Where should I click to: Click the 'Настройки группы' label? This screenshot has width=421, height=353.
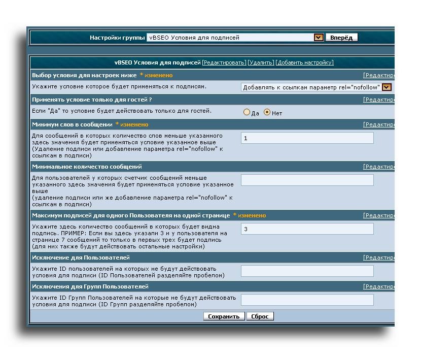[x=117, y=38]
